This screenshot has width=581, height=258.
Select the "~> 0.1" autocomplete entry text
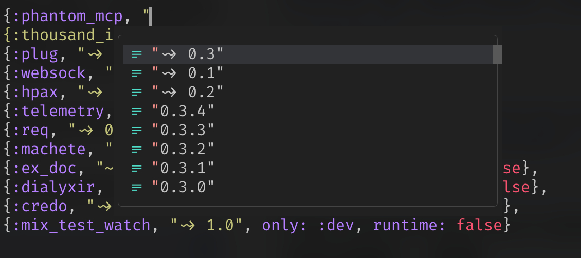coord(188,73)
